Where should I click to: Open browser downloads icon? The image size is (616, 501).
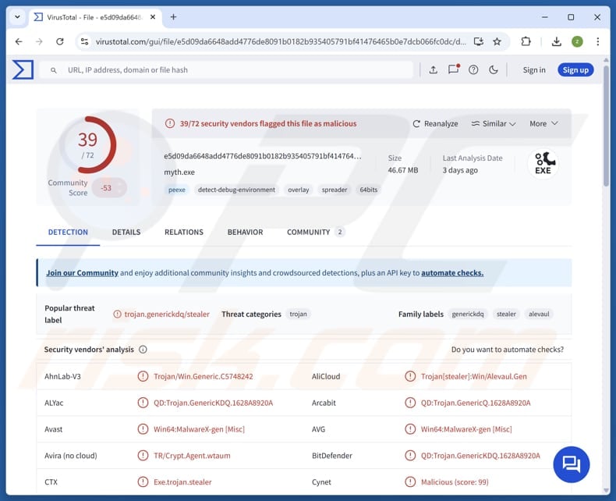(x=556, y=41)
